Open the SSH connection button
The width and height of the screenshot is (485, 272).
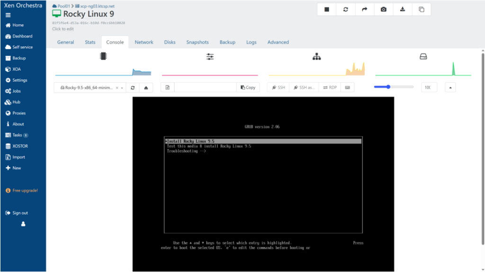278,87
